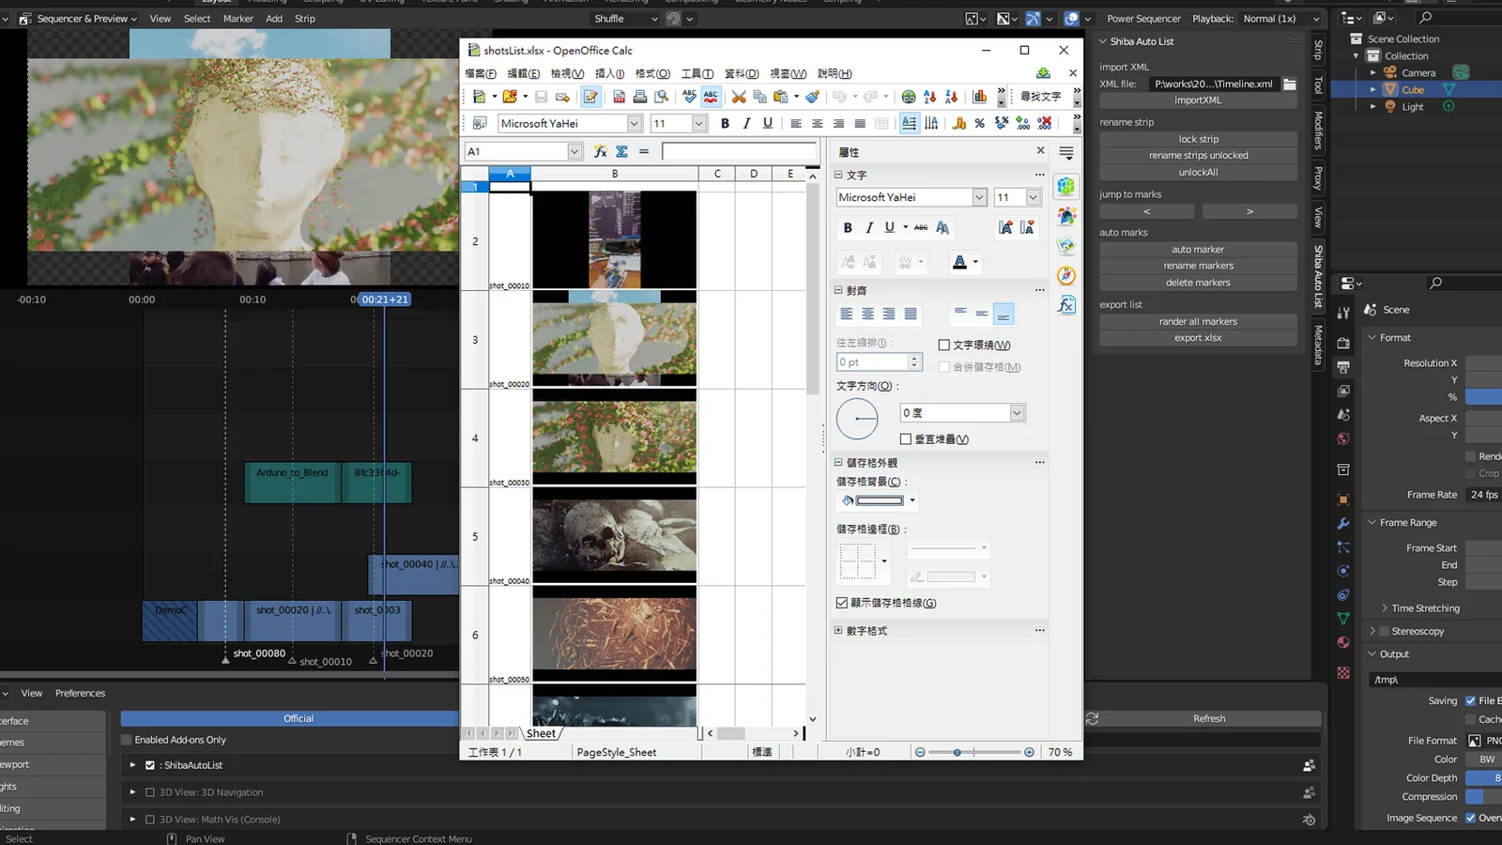This screenshot has height=845, width=1502.
Task: Uncheck the show cell grid lines checkbox
Action: tap(842, 603)
